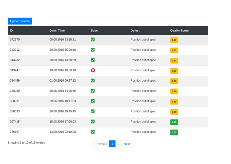Click green check icon for sample 367415
Viewport: 231px width, 164px height.
[93, 122]
